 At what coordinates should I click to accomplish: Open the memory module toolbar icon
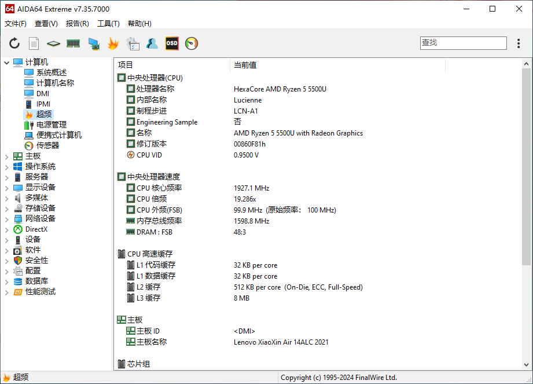(x=73, y=43)
